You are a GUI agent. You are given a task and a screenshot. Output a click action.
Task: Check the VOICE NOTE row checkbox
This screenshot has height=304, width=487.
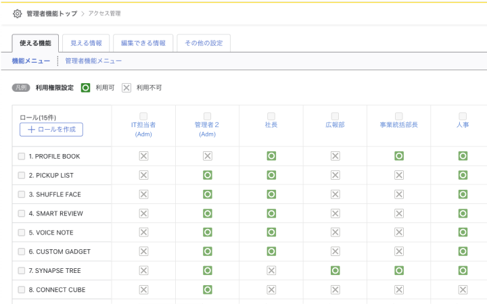pos(22,232)
